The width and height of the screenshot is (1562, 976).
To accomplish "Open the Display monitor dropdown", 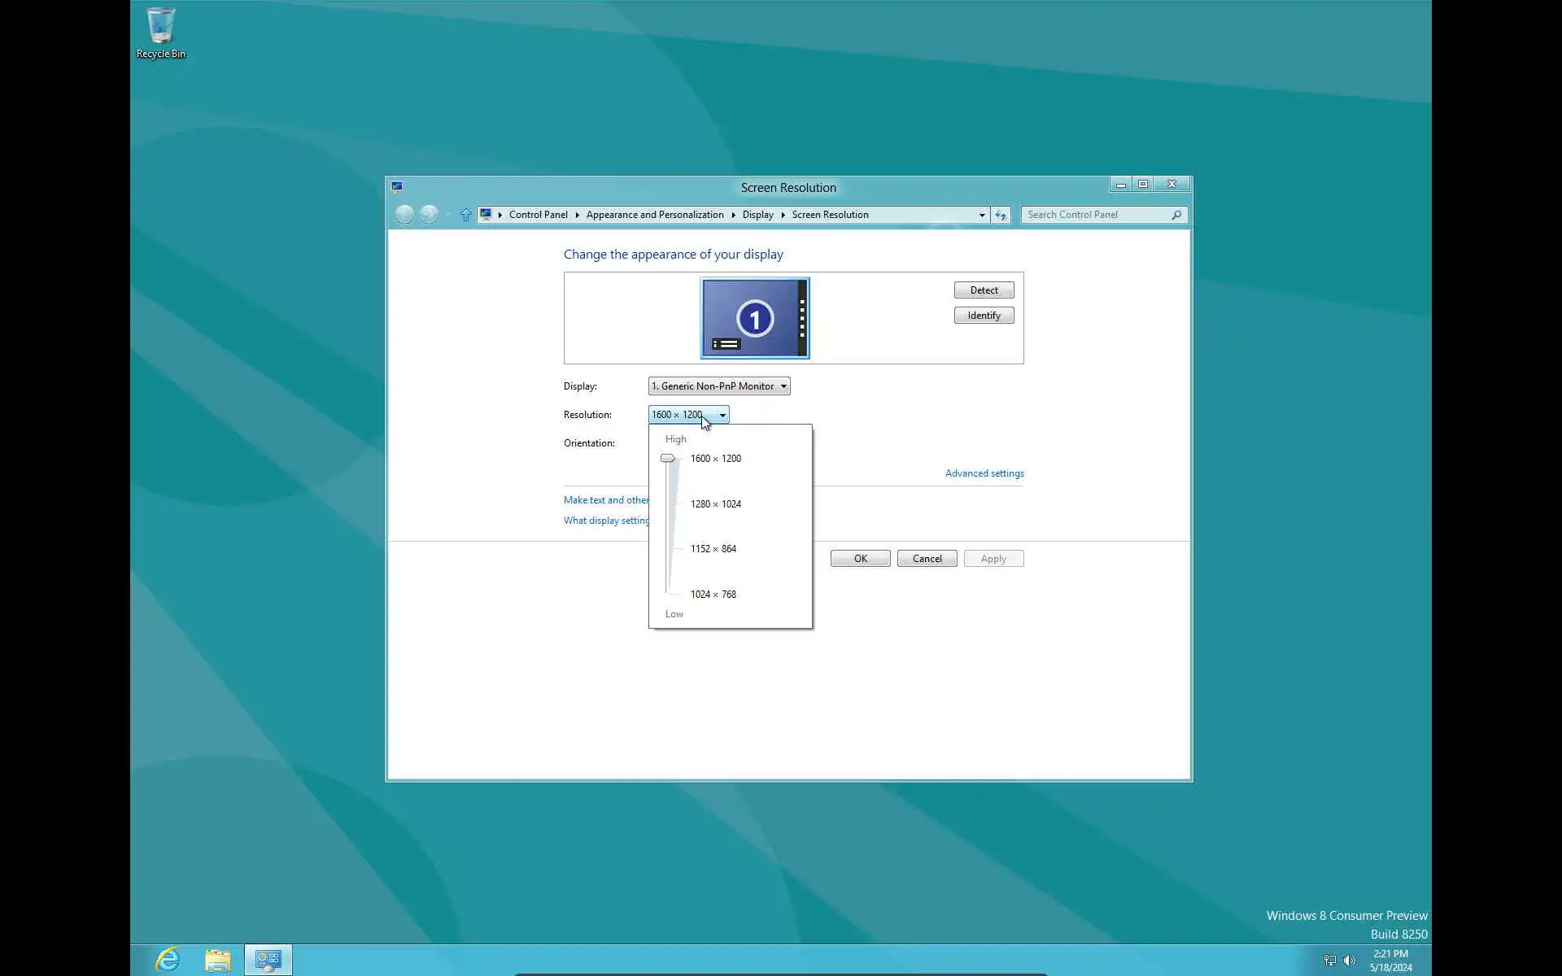I will coord(718,386).
